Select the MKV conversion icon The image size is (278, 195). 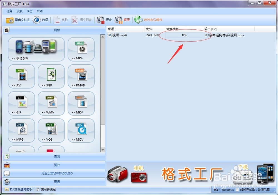point(81,103)
